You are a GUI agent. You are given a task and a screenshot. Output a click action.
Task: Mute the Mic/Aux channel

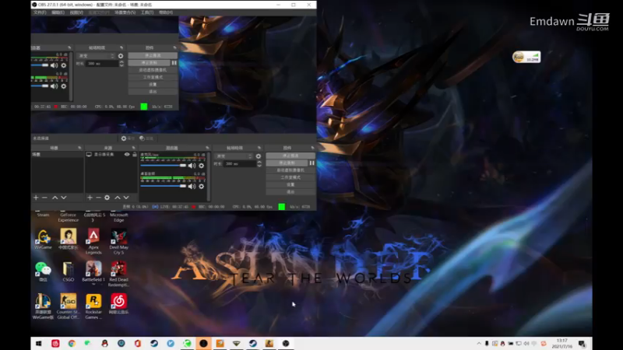[192, 166]
